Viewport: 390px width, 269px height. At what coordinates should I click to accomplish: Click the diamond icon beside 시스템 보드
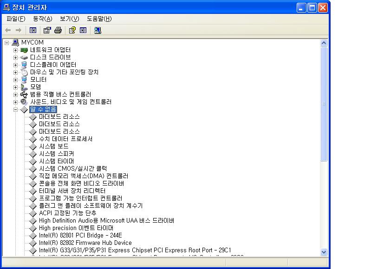click(33, 147)
